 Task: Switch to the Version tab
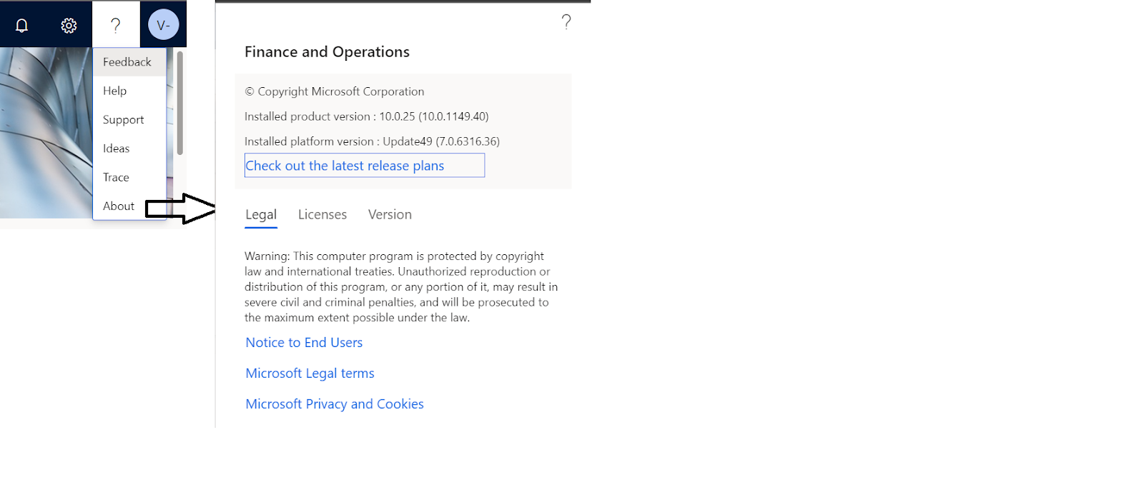pos(390,215)
